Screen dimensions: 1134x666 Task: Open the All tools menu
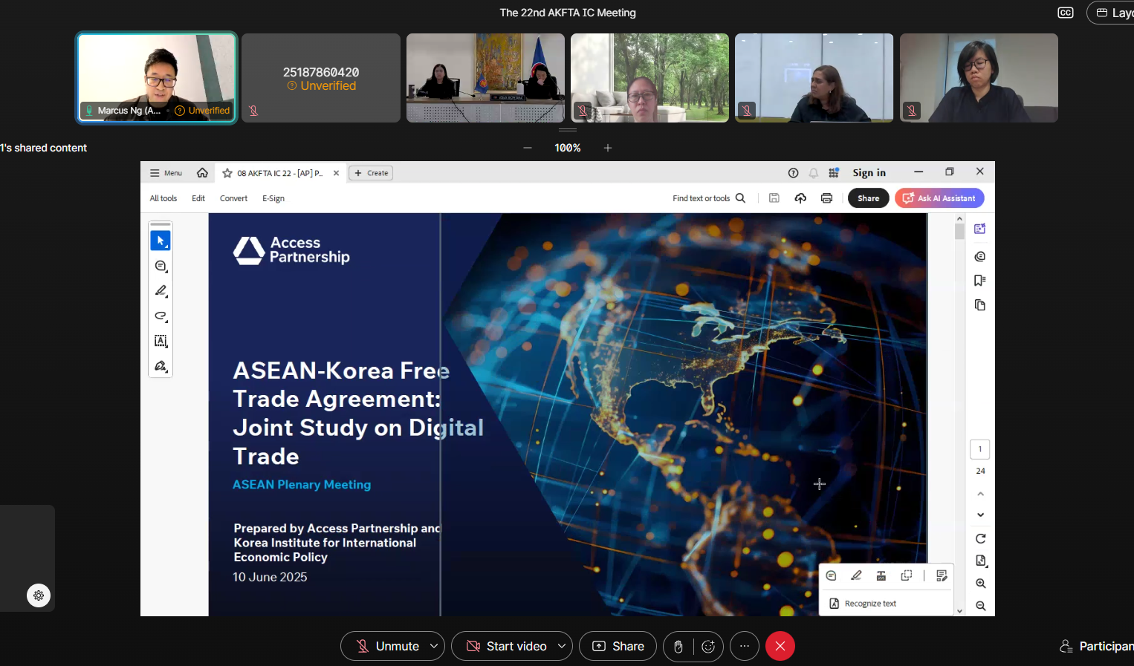163,198
